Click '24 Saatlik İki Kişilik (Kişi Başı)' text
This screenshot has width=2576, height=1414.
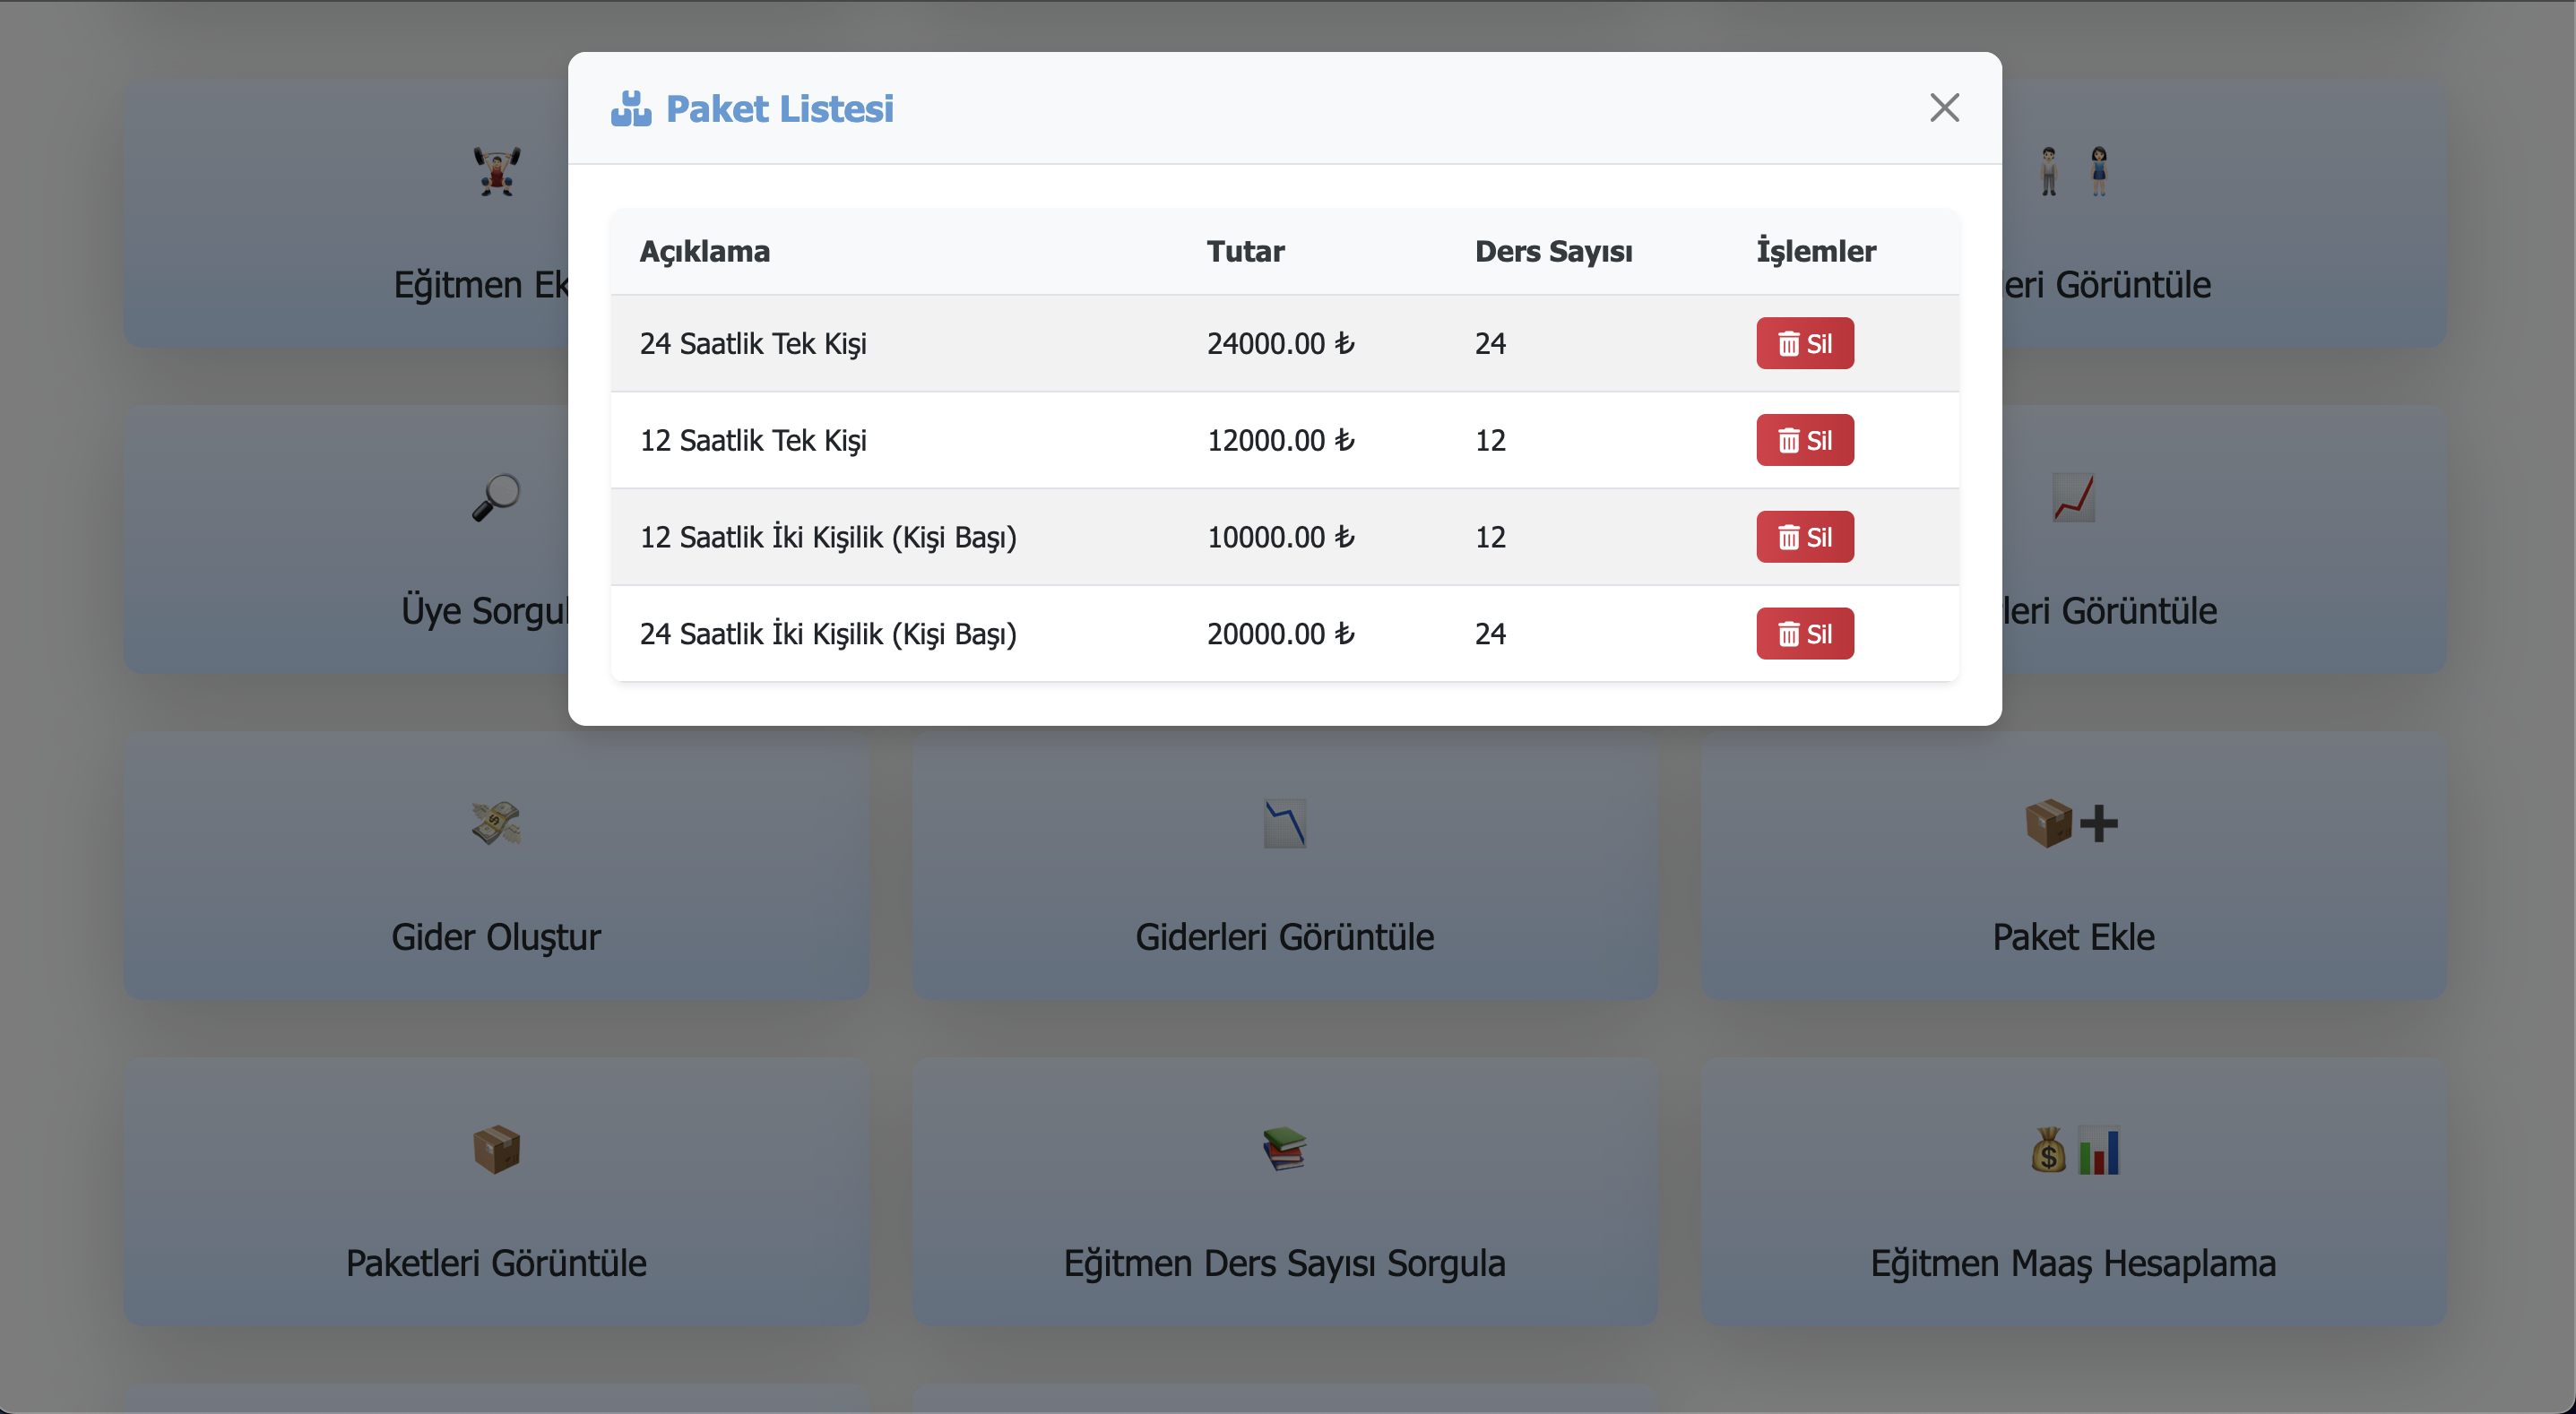828,634
